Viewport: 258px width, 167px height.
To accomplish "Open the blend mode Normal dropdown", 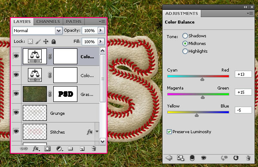I will pos(37,31).
